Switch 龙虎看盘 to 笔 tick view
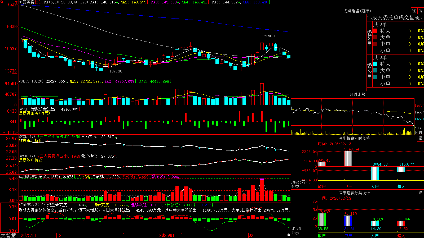This screenshot has width=424, height=238. tap(421, 11)
